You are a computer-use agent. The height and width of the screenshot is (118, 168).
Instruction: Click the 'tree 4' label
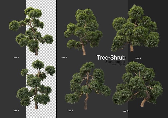[16, 110]
